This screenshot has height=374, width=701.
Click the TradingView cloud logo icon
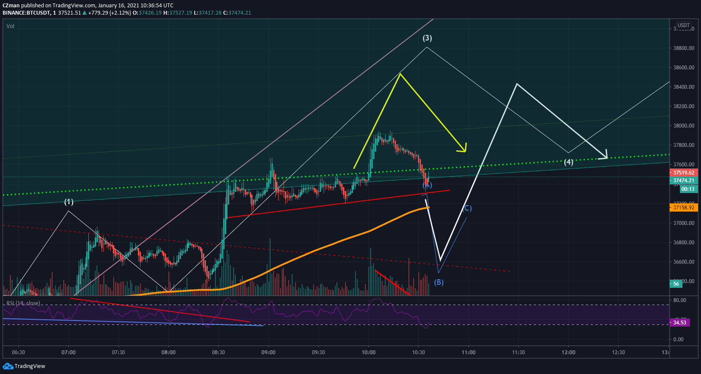click(8, 366)
